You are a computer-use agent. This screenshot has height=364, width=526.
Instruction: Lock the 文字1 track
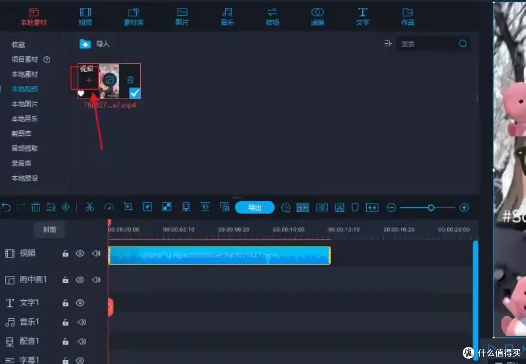click(65, 303)
